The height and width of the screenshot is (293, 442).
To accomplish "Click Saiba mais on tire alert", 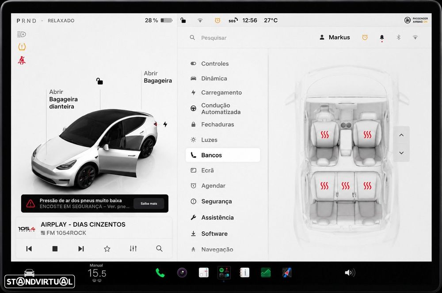I will click(x=149, y=203).
